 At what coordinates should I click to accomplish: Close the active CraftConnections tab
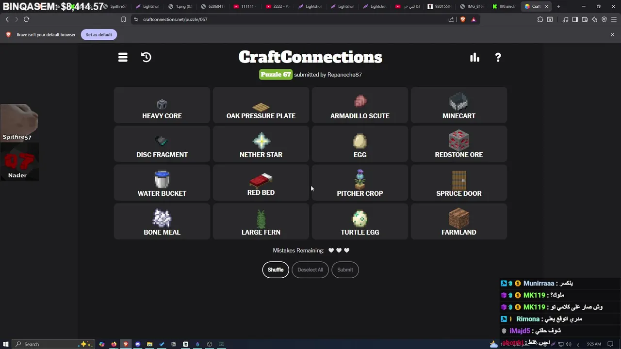[547, 6]
